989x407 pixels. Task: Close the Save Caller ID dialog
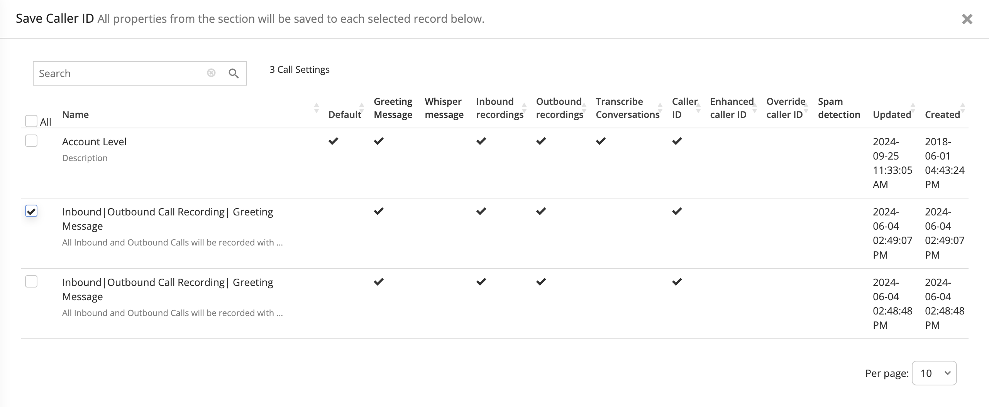click(967, 19)
